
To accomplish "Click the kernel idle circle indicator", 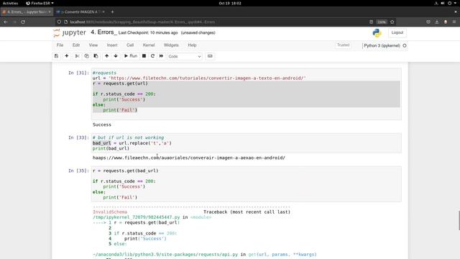I will [405, 46].
